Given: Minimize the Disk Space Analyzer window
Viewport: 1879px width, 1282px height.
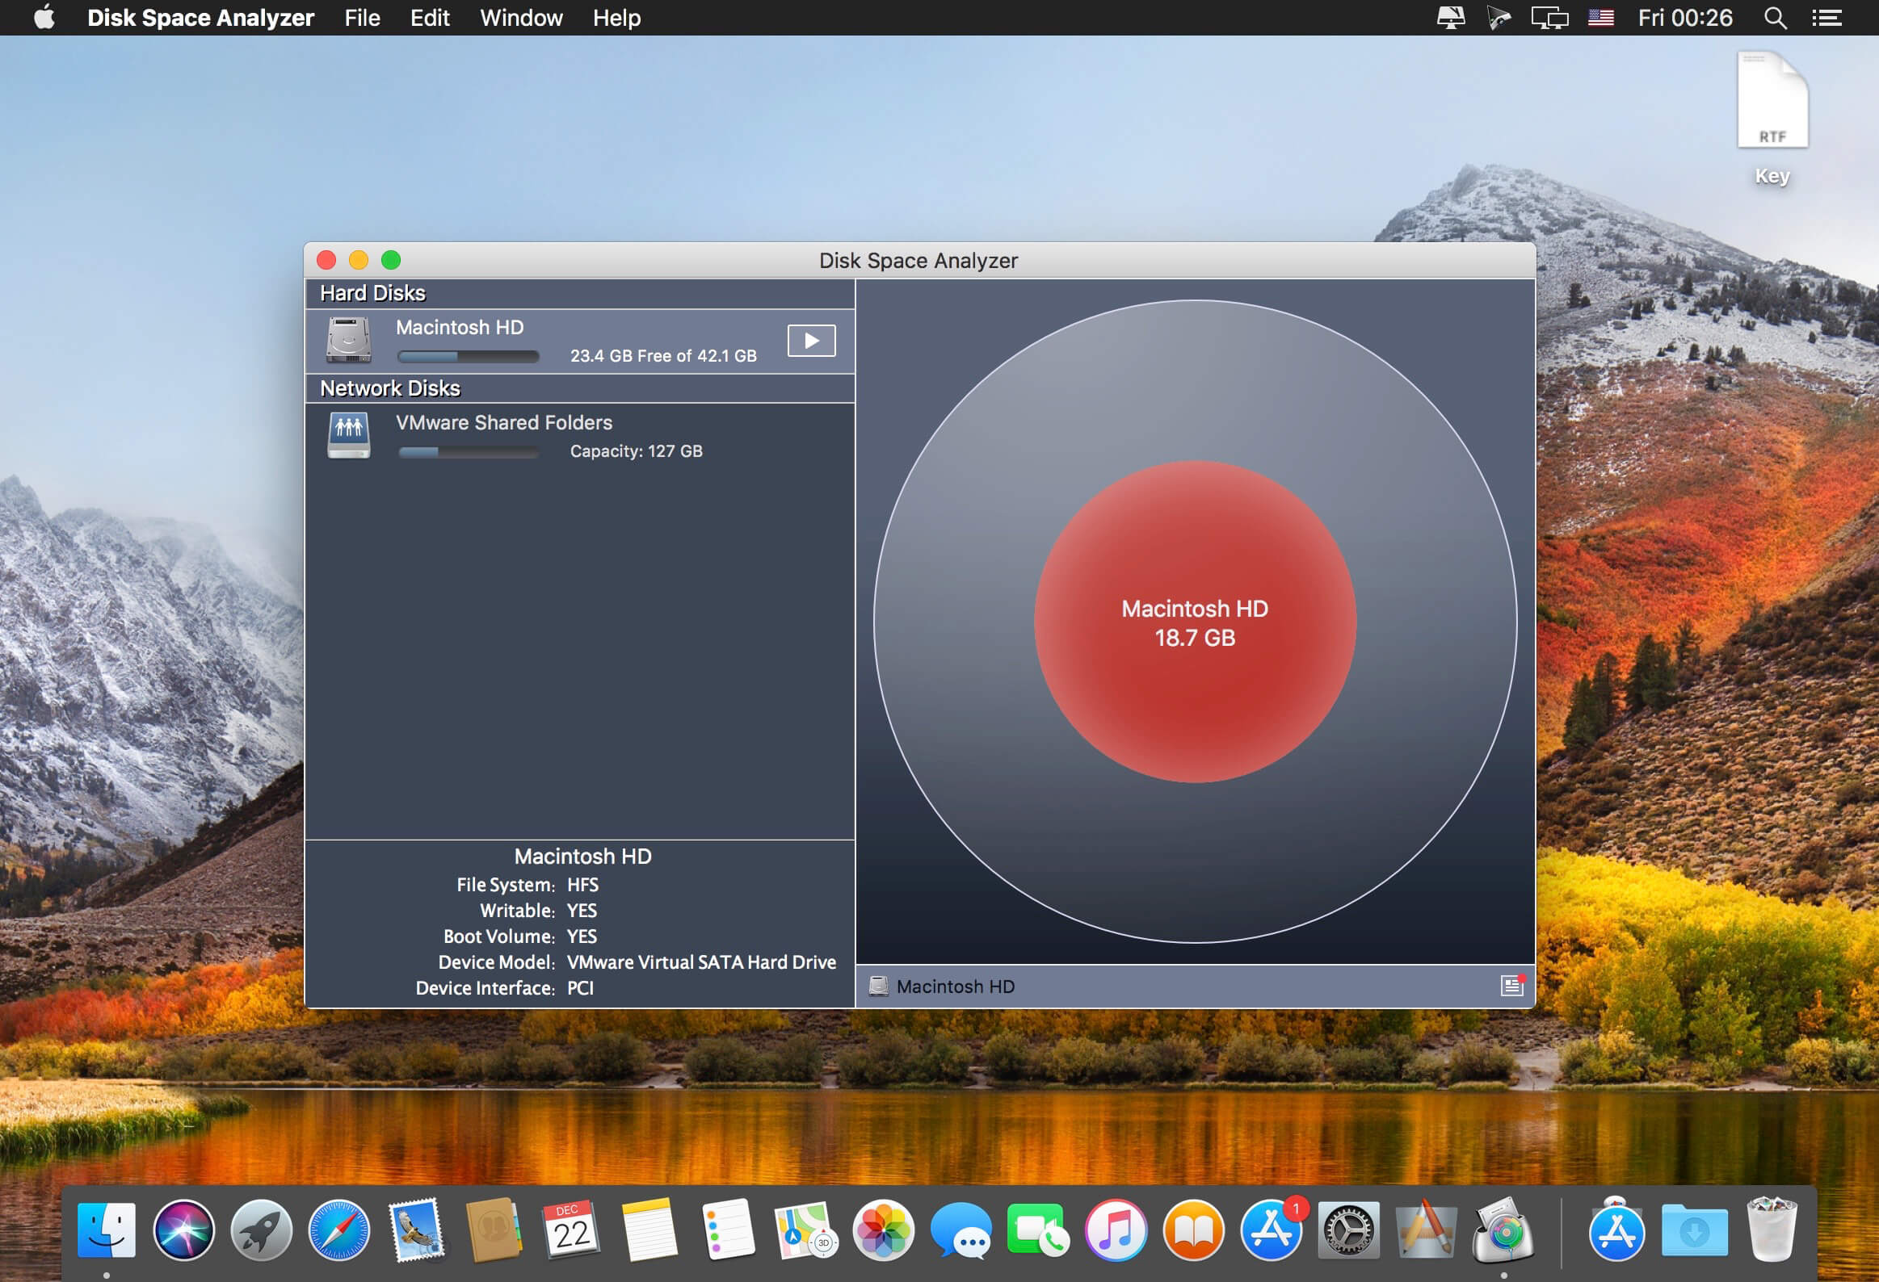Looking at the screenshot, I should click(x=359, y=260).
